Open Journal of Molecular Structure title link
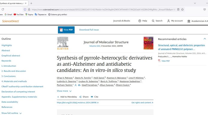This screenshot has height=115, width=208. 106,42
